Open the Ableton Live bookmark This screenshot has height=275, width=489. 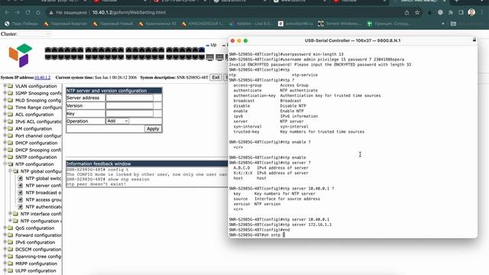251,24
